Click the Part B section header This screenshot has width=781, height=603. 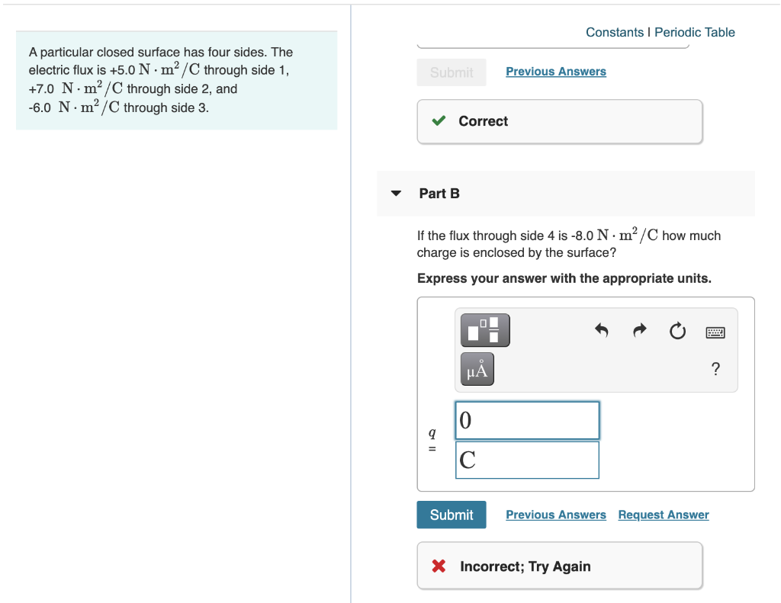(439, 193)
